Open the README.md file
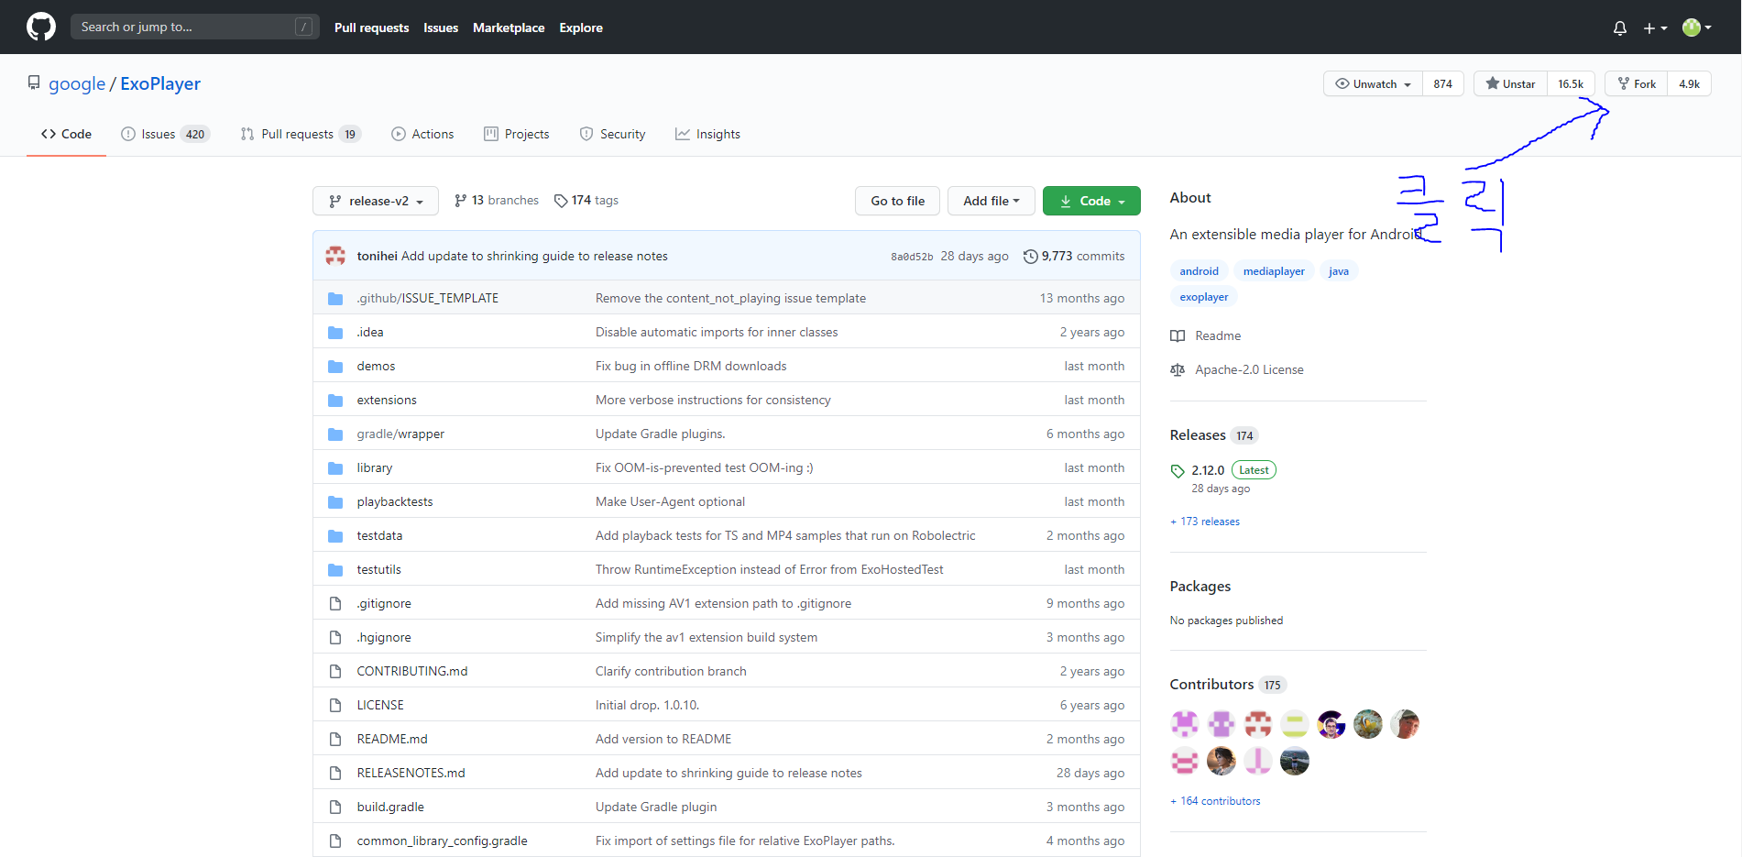Viewport: 1742px width, 857px height. (x=392, y=740)
